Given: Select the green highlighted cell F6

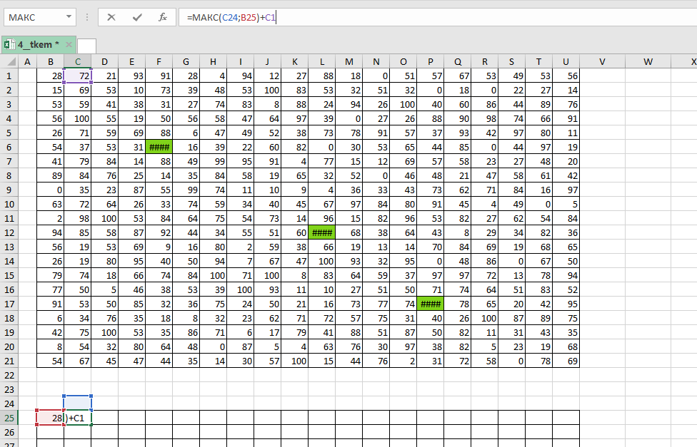Looking at the screenshot, I should (159, 147).
